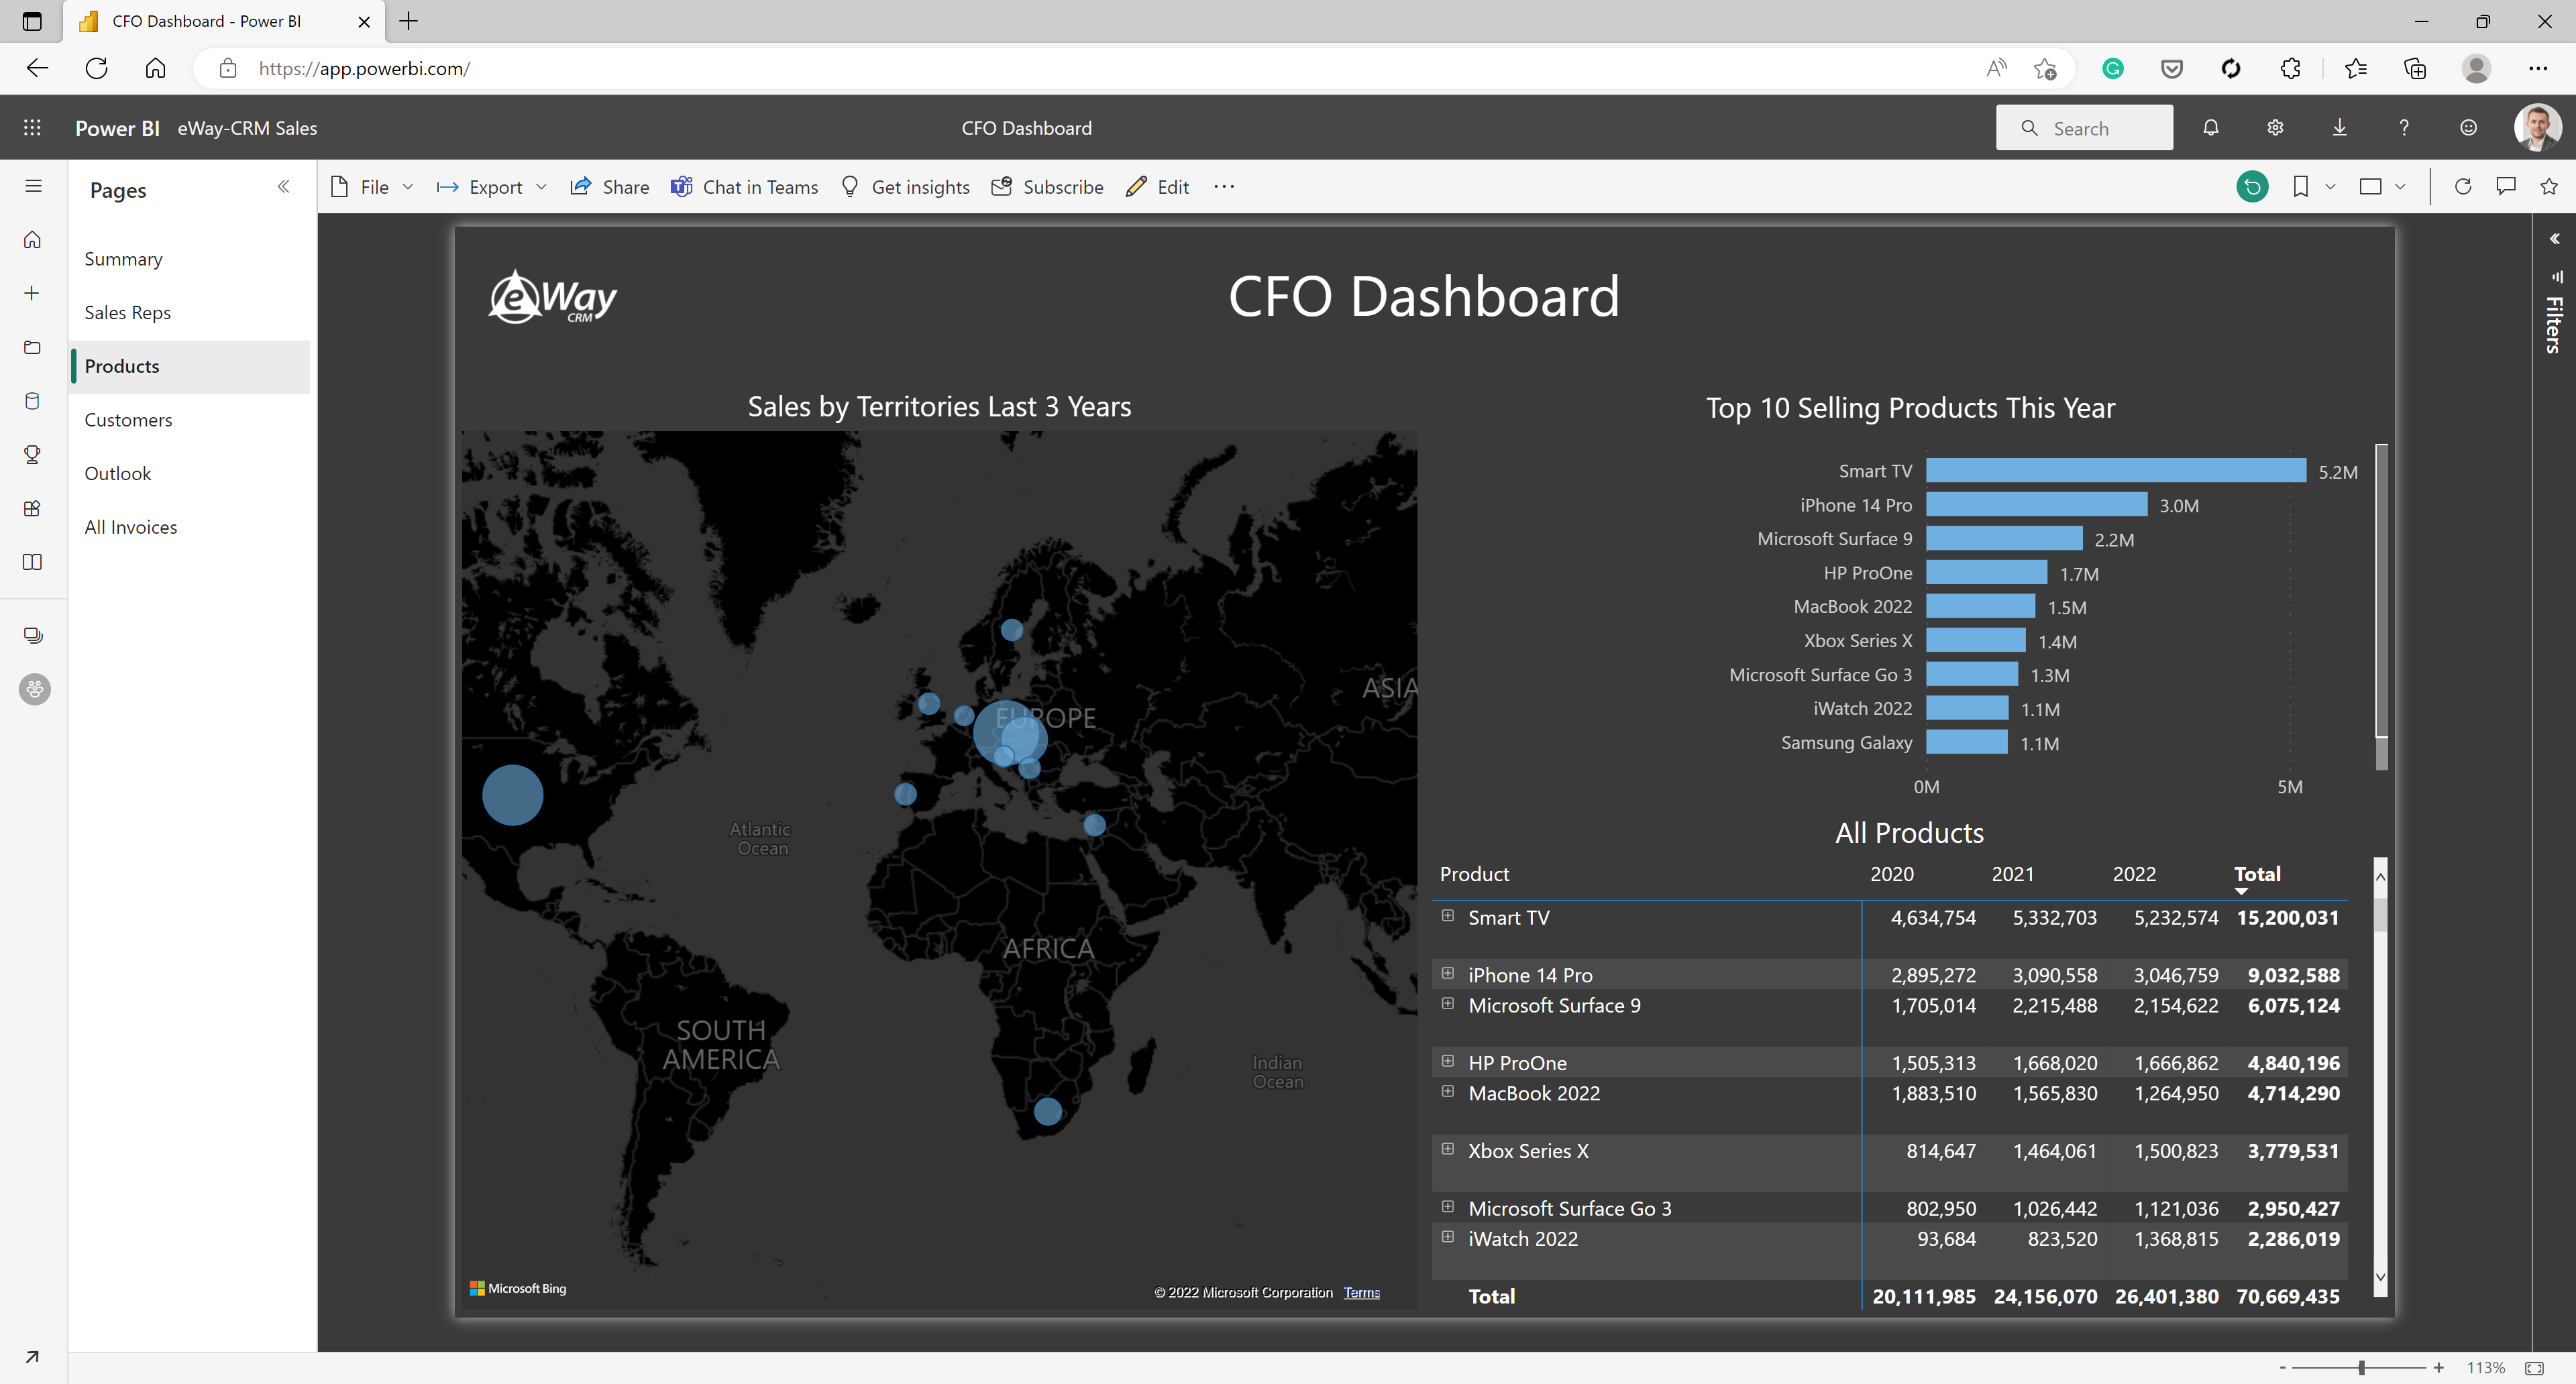Image resolution: width=2576 pixels, height=1384 pixels.
Task: Open Metrics trophy icon in rail
Action: (33, 455)
